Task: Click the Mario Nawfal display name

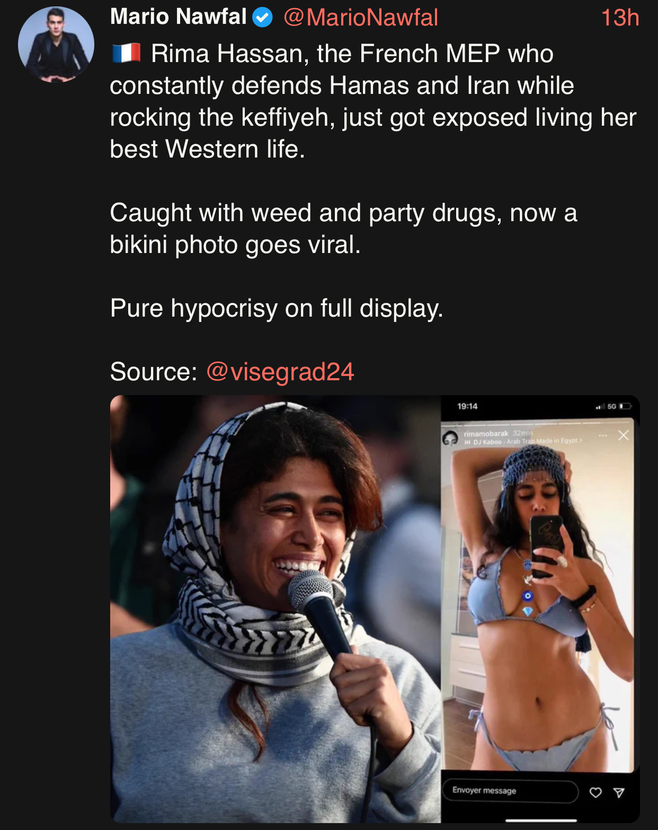Action: click(x=179, y=17)
